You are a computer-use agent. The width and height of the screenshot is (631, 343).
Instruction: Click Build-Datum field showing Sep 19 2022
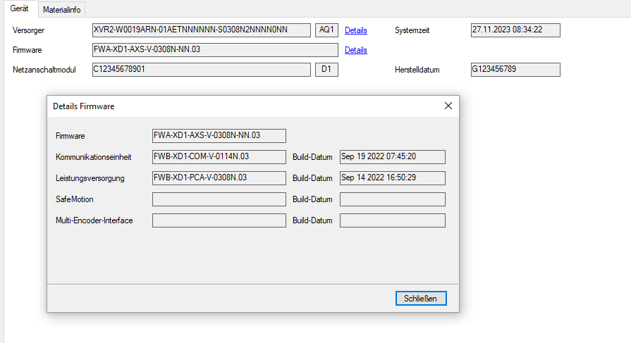tap(392, 157)
